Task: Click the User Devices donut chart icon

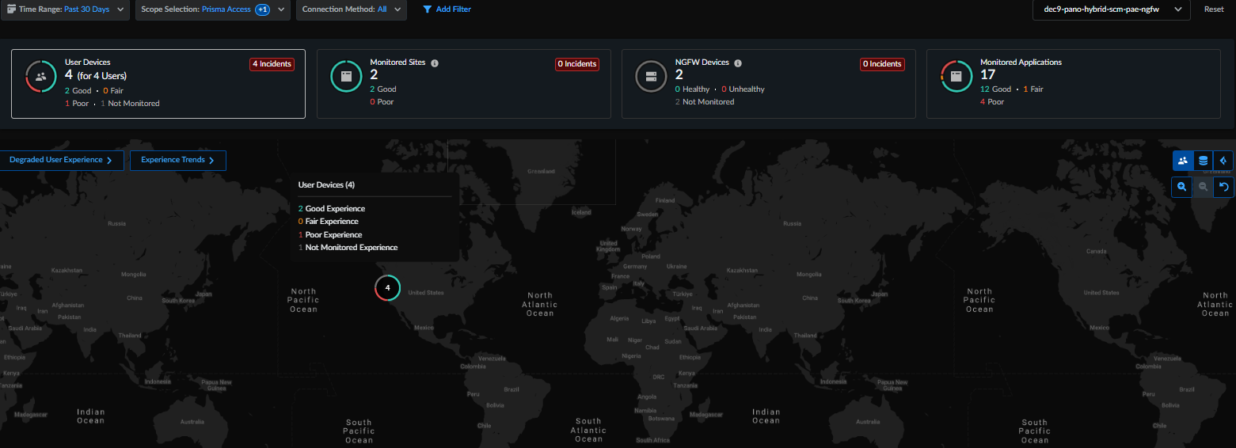Action: [41, 77]
